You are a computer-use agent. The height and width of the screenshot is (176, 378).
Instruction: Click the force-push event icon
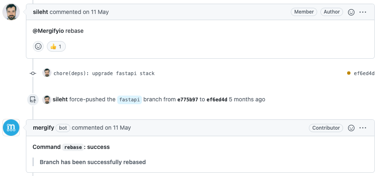click(33, 100)
